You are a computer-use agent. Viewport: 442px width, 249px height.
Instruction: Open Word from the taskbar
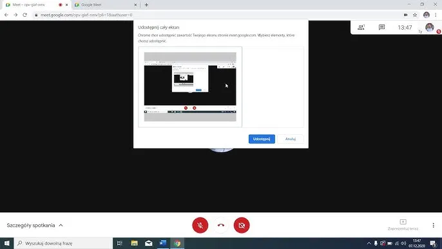tap(162, 243)
